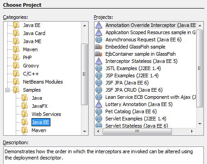Click the globe icon next to Pet Catalog
Screen dimensions: 207x164
tap(99, 111)
